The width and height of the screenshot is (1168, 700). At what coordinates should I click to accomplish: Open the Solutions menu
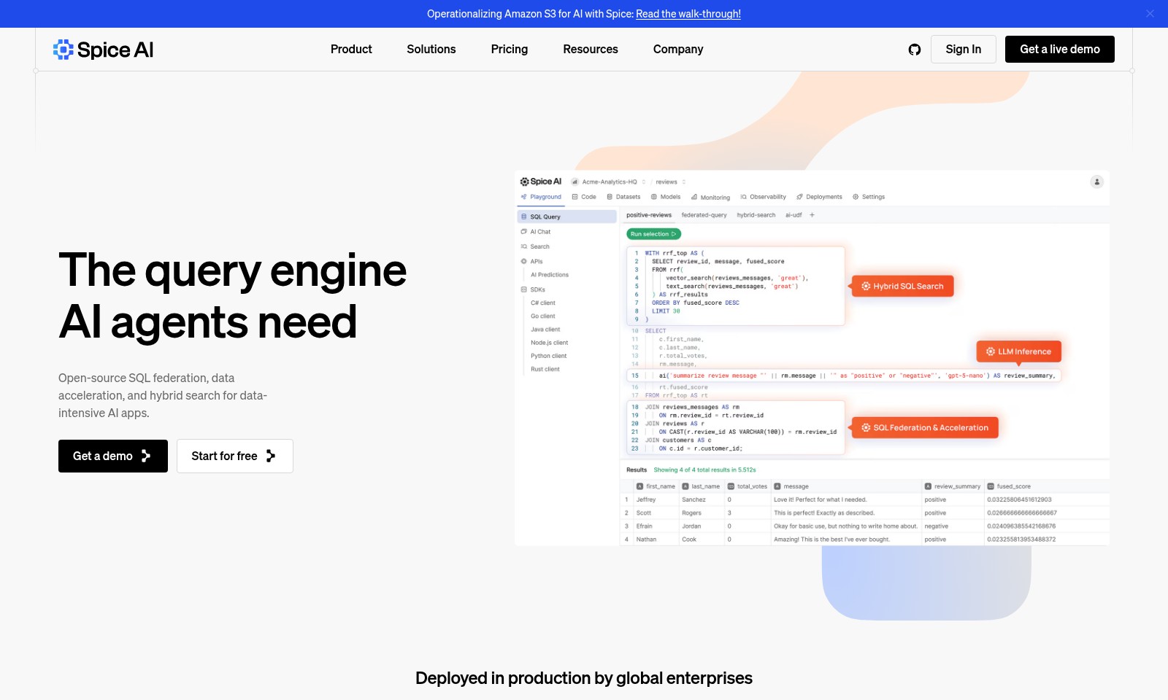tap(431, 50)
